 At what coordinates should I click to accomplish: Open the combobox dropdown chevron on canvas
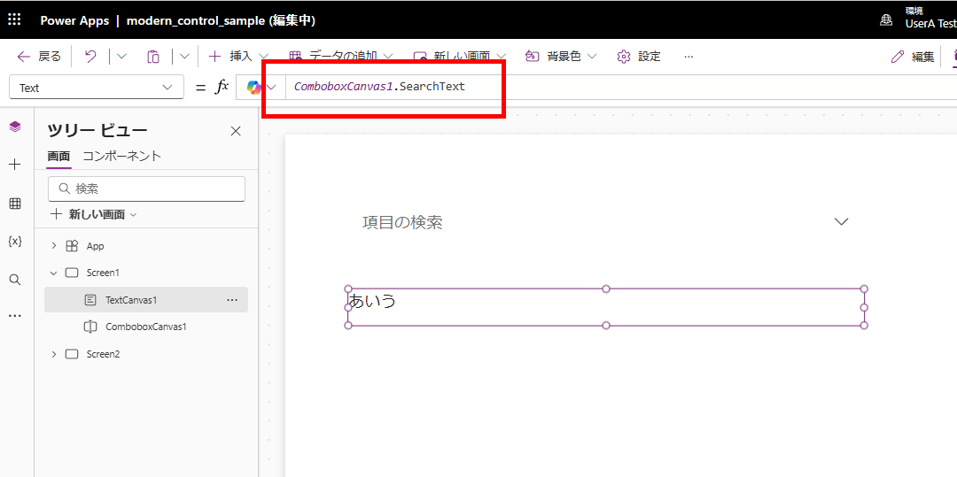coord(841,222)
